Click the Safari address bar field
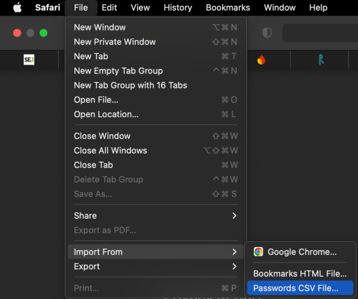This screenshot has width=358, height=299. 320,33
